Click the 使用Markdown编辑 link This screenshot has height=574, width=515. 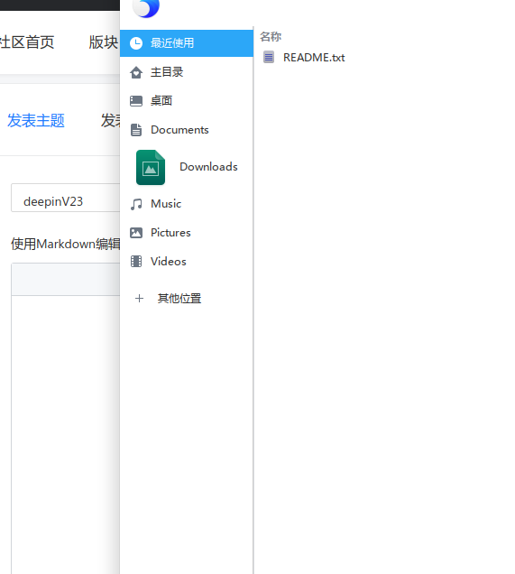[66, 244]
